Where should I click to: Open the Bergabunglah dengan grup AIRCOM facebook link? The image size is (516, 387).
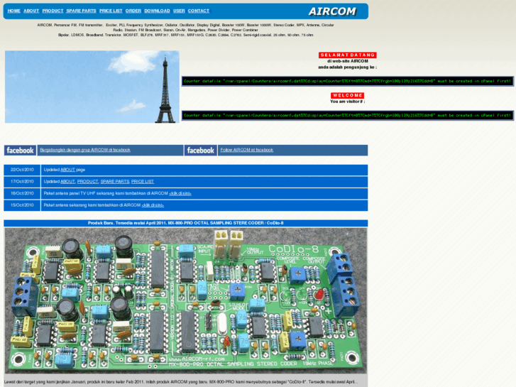pos(85,150)
